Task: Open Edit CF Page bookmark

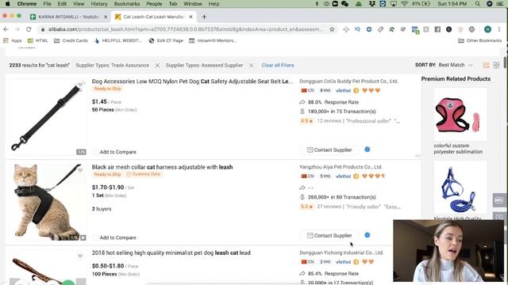Action: pos(166,40)
